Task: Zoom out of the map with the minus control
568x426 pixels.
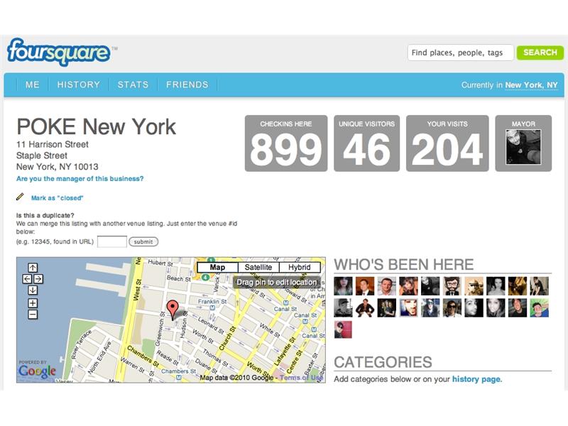Action: (x=33, y=314)
